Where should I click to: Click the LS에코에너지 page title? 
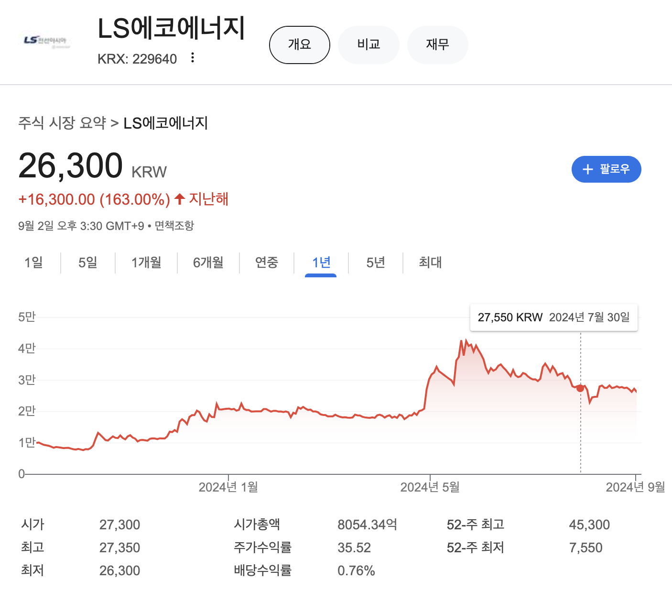pos(171,28)
